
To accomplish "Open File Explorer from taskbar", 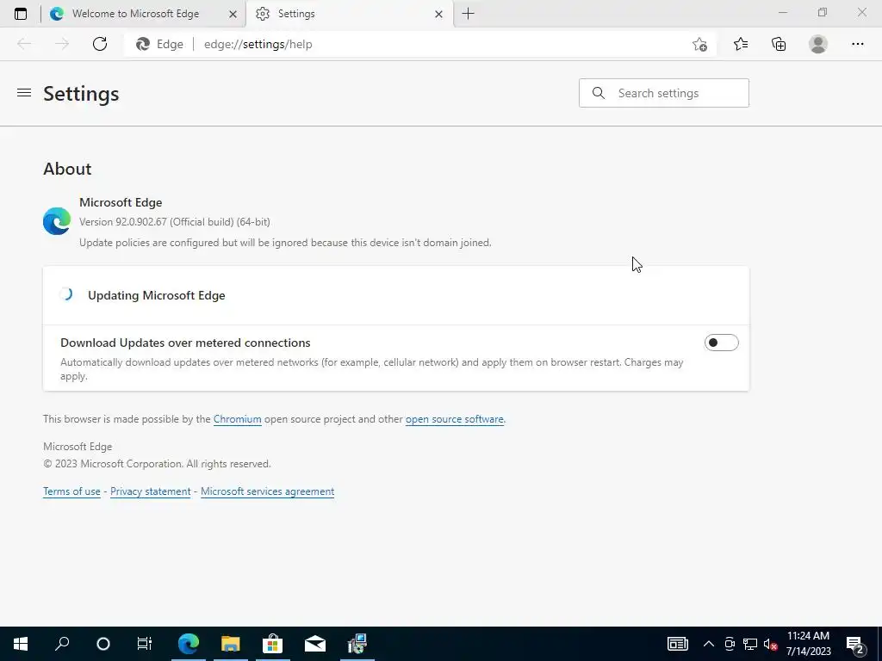I will (x=231, y=644).
